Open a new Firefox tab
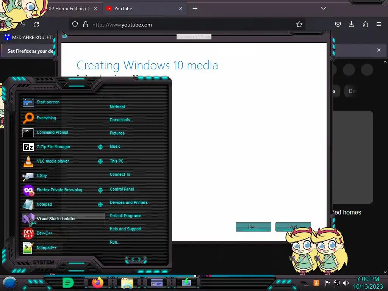Viewport: 388px width, 291px height. coord(195,9)
